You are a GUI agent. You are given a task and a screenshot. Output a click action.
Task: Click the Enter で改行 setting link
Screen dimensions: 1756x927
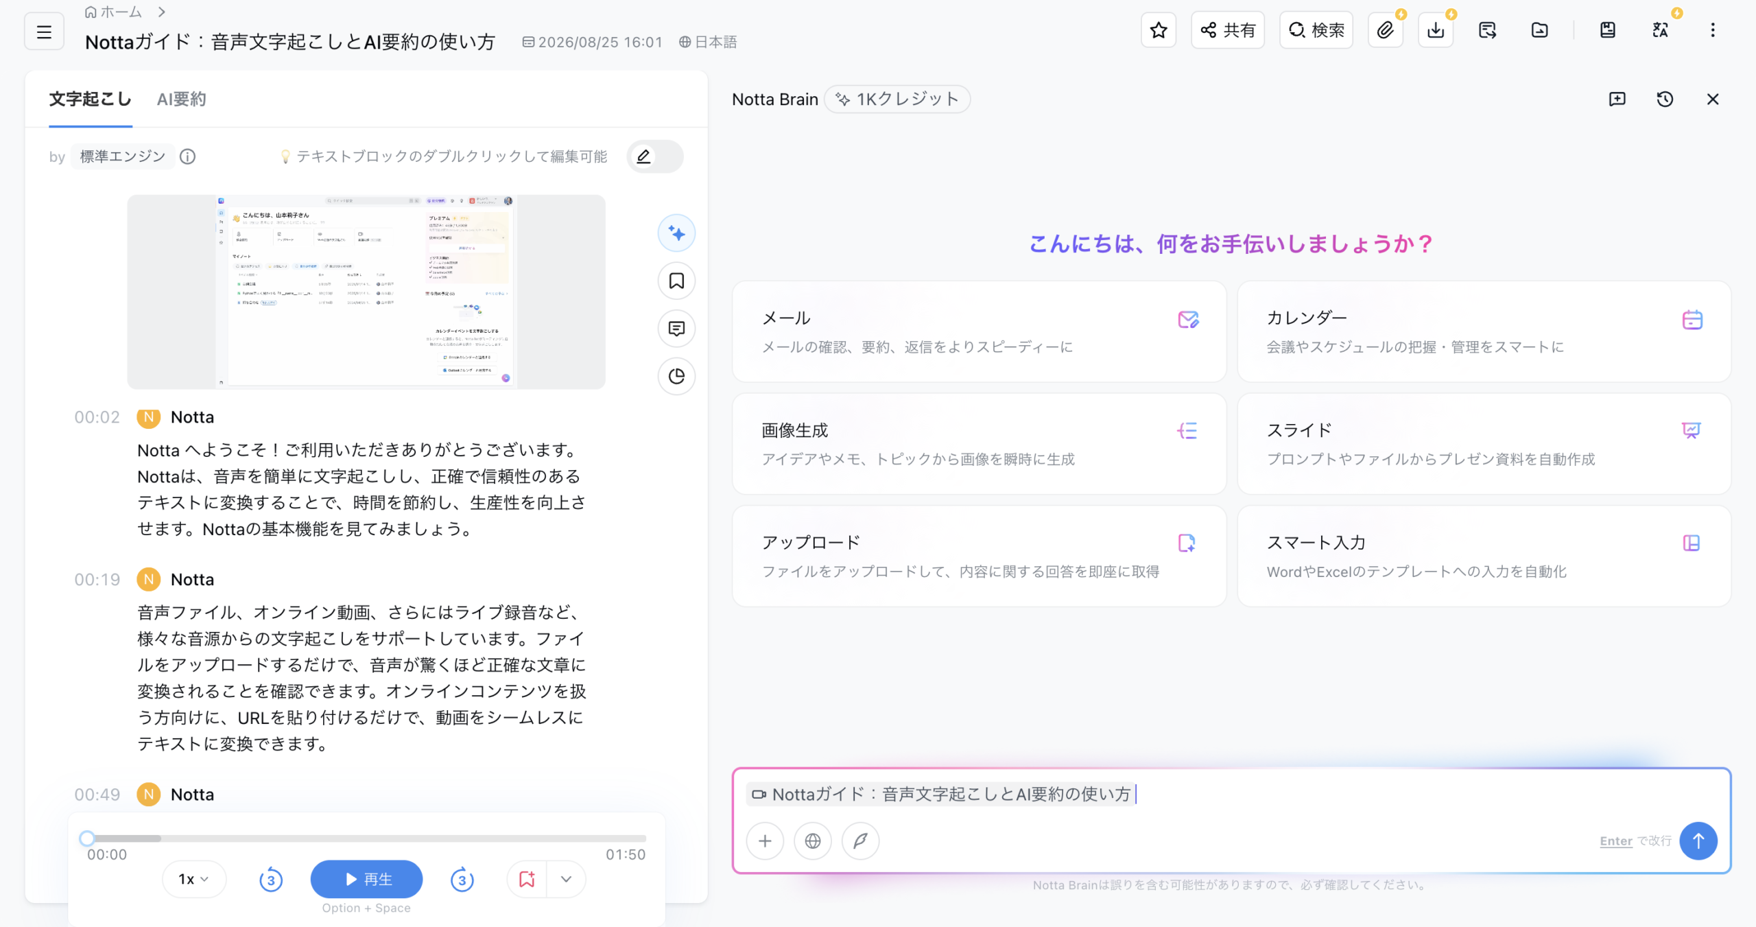[1635, 841]
